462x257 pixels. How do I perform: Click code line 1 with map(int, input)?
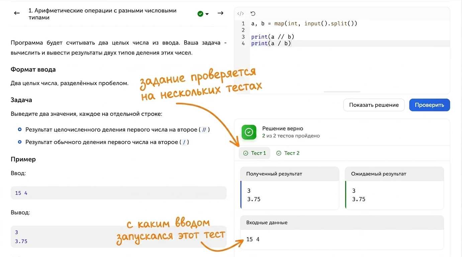click(x=304, y=23)
